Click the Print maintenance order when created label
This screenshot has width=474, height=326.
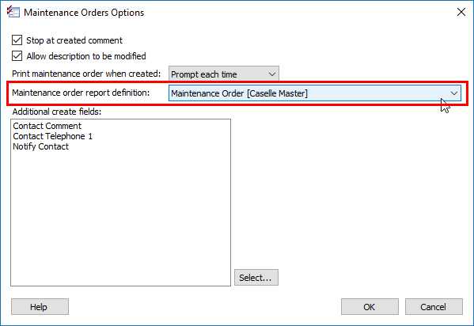(x=86, y=74)
